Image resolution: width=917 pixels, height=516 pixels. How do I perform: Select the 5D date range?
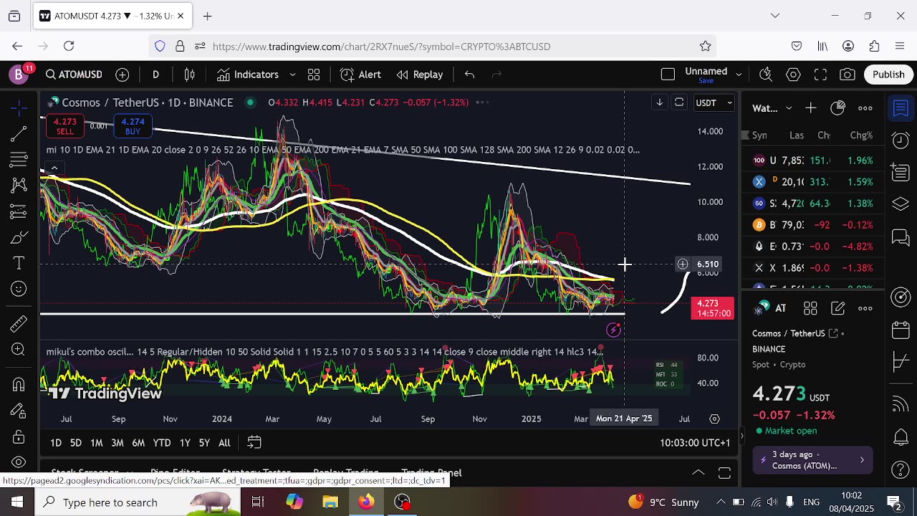[76, 443]
